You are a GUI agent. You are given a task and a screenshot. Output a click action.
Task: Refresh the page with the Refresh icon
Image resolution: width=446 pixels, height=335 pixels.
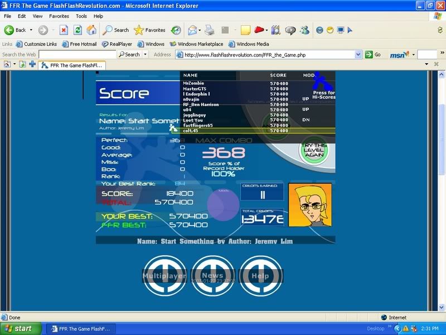tap(78, 30)
